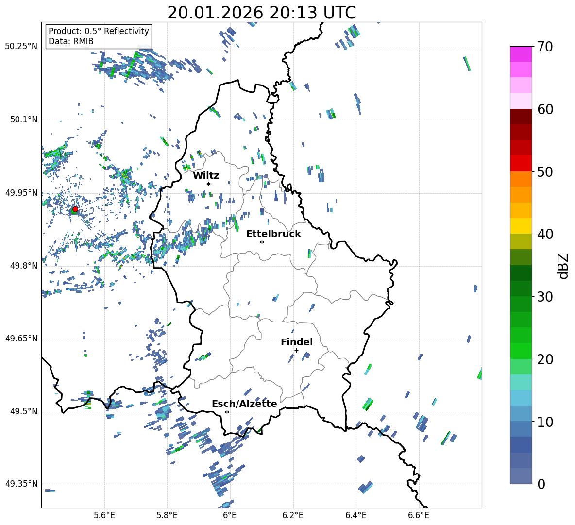Screen dimensions: 575x525
Task: Click the 49.65°N latitude label
Action: (21, 339)
